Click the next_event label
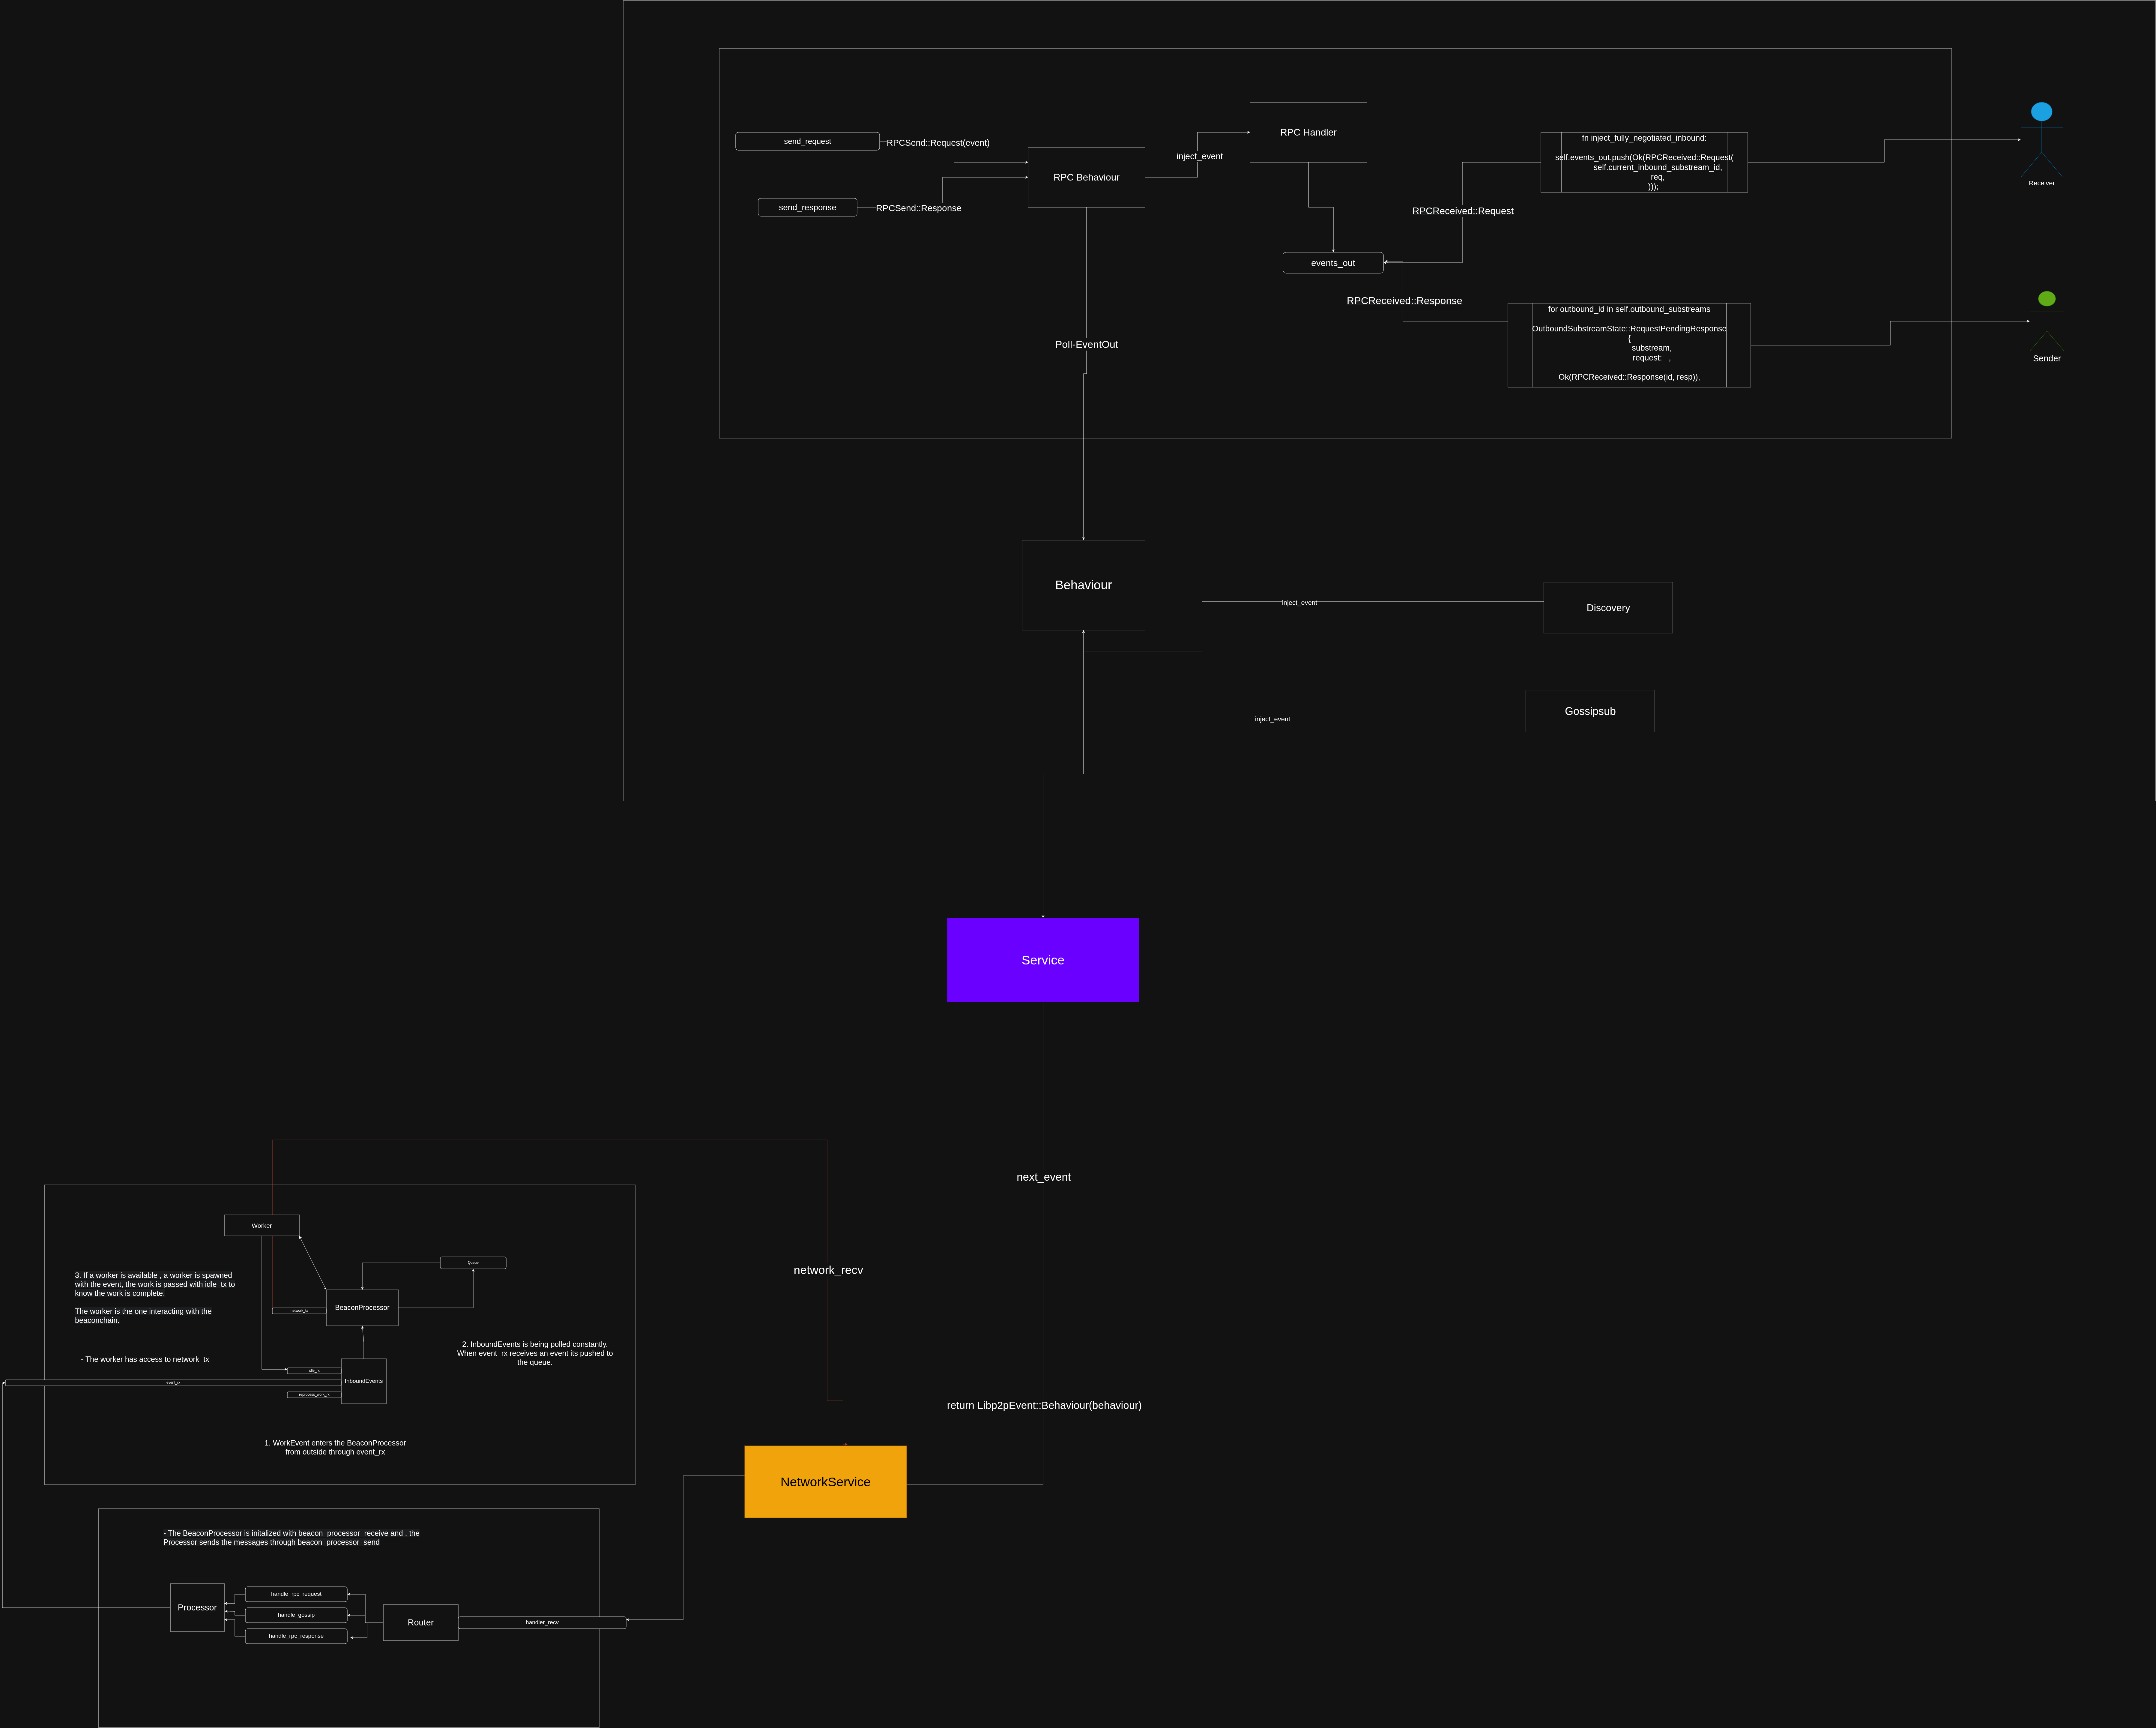The image size is (2156, 1728). click(x=1043, y=1177)
